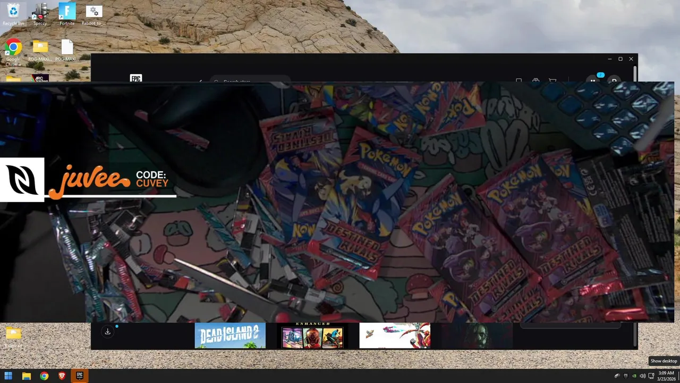Click the Epic Games logo in launcher
The height and width of the screenshot is (383, 680).
click(x=136, y=79)
